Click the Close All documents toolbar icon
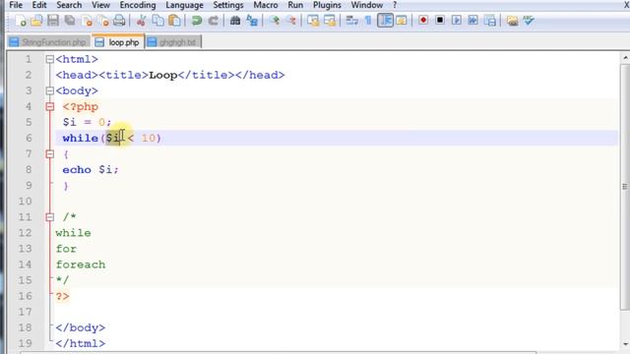This screenshot has height=354, width=630. click(103, 21)
